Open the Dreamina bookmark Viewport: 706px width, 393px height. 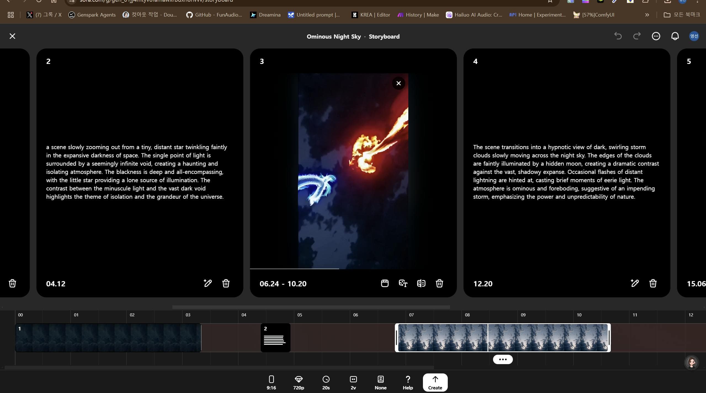point(265,15)
